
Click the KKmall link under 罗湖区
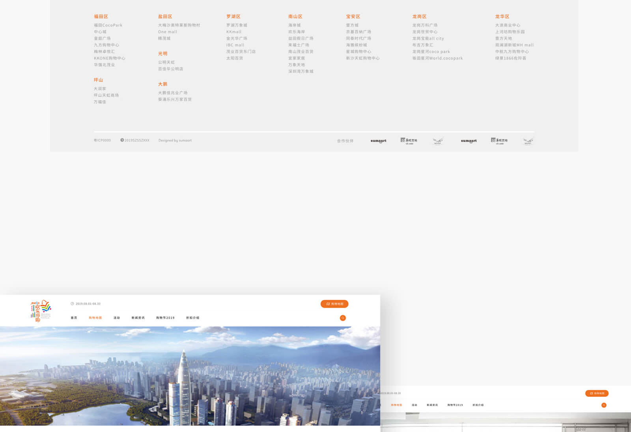point(234,32)
